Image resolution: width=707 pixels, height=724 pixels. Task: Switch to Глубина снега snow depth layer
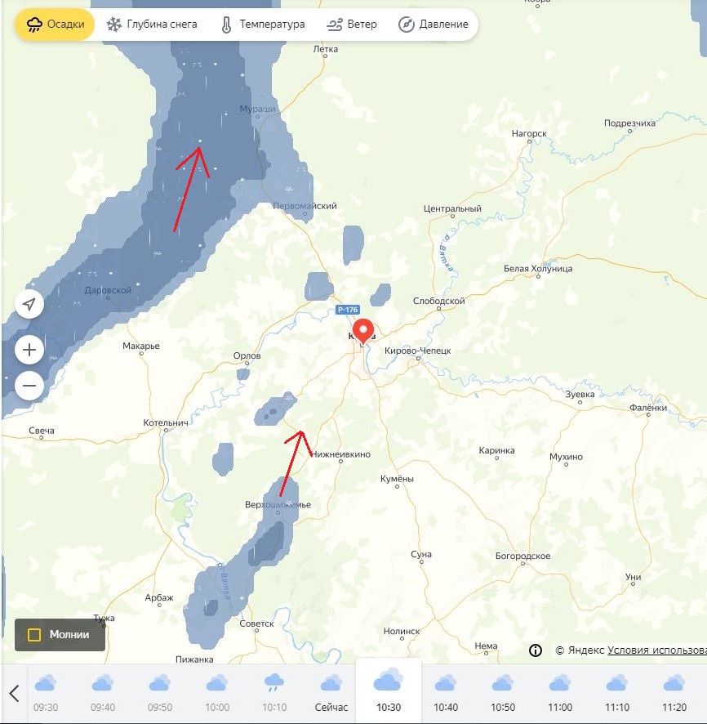click(152, 25)
